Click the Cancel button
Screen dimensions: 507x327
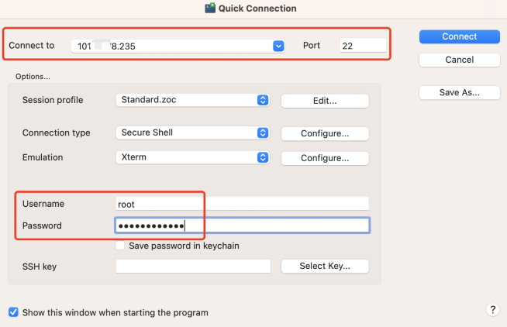click(x=460, y=60)
